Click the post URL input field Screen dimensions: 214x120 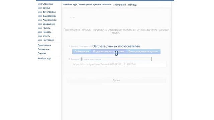(119, 64)
